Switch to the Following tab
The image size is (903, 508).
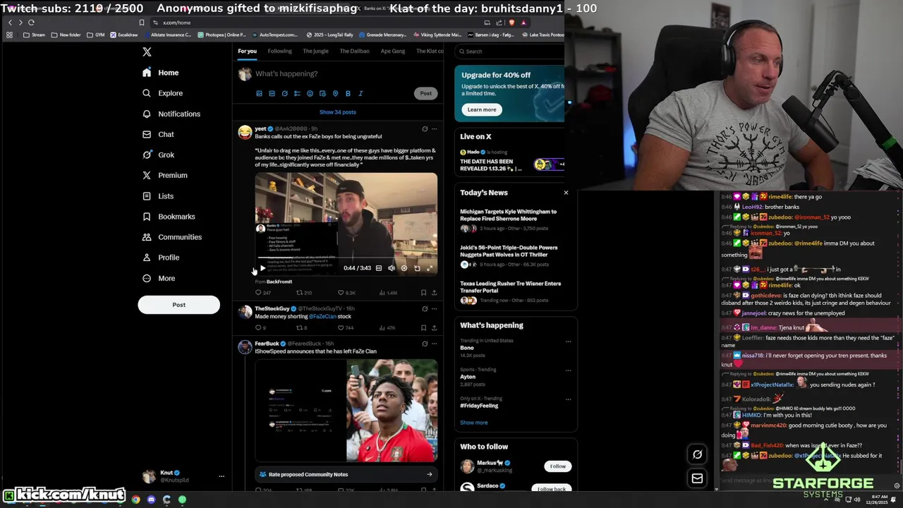click(x=279, y=51)
